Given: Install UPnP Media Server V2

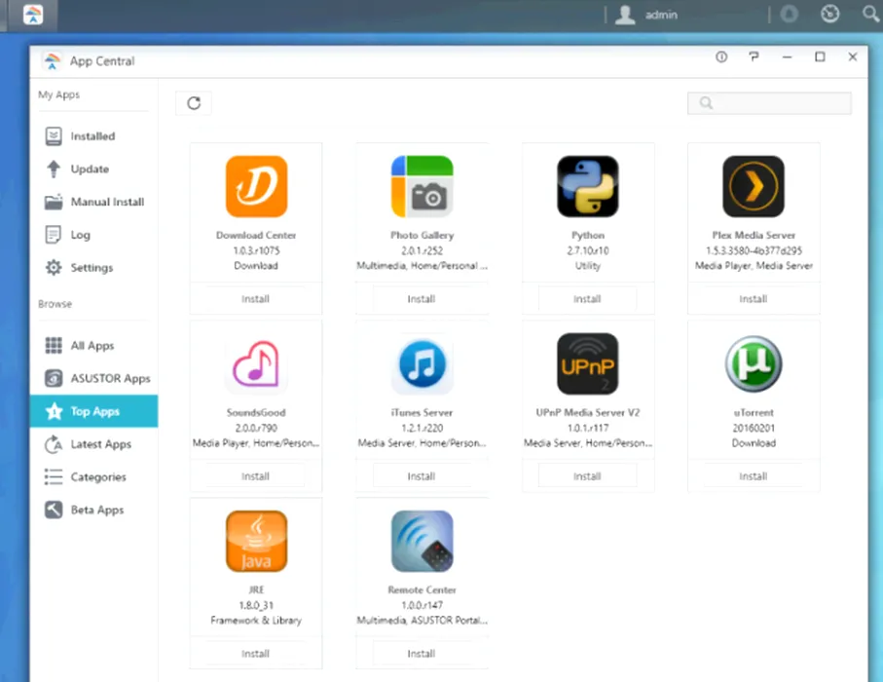Looking at the screenshot, I should [x=587, y=476].
